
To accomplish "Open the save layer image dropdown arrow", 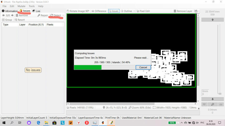I will (x=199, y=11).
